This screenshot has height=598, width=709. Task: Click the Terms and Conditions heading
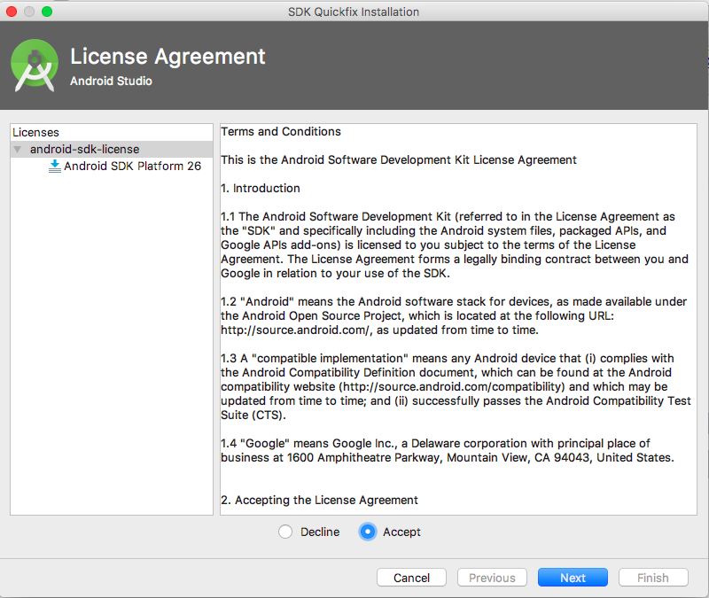tap(281, 131)
